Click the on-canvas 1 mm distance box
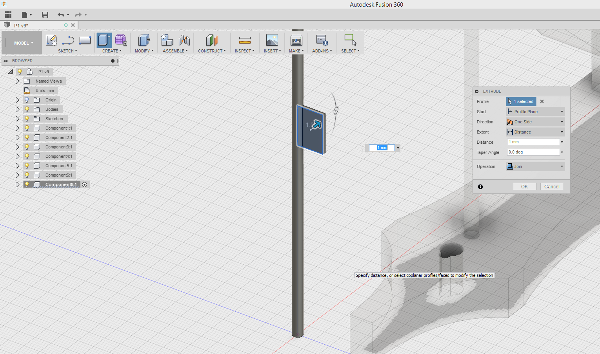Image resolution: width=600 pixels, height=354 pixels. pos(382,148)
